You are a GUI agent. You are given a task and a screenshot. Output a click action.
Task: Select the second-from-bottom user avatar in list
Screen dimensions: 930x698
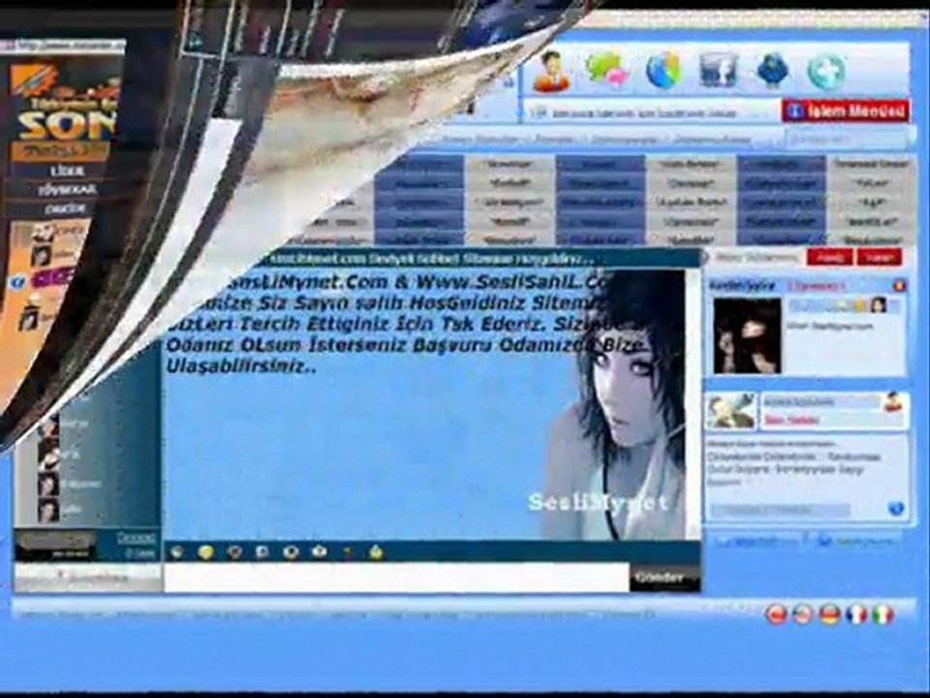click(x=48, y=485)
